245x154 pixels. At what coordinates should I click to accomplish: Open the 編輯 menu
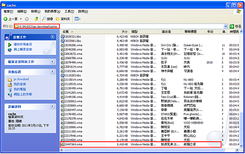22,11
